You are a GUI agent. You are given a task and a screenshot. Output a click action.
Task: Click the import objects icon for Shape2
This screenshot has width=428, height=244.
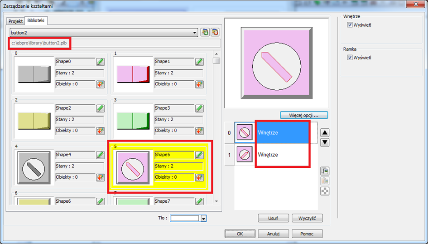coord(101,131)
